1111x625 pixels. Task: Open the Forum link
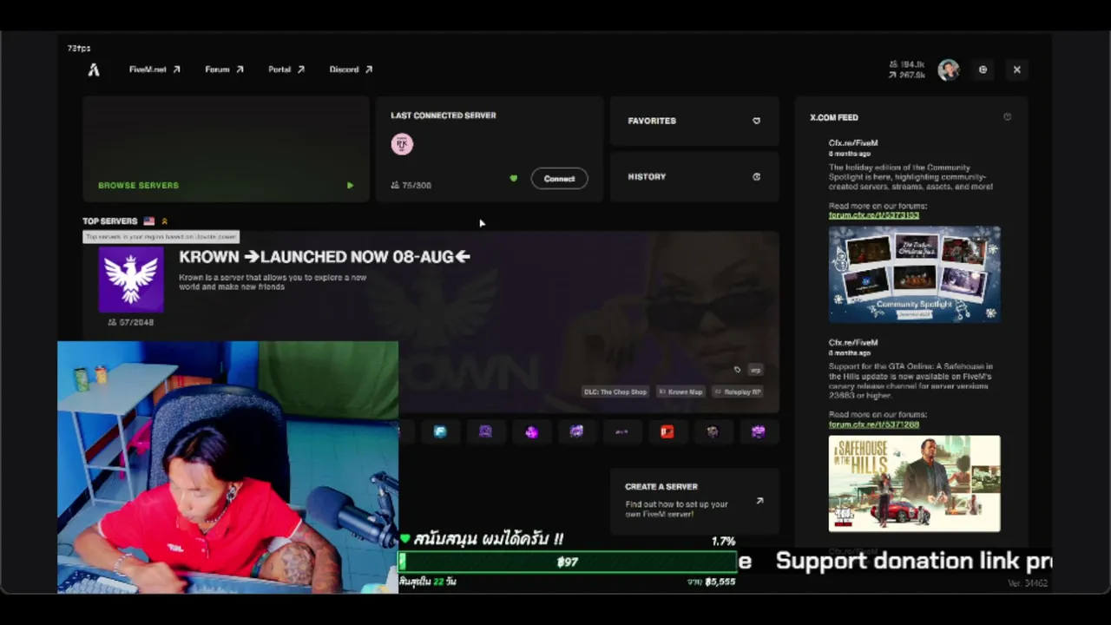[x=224, y=69]
